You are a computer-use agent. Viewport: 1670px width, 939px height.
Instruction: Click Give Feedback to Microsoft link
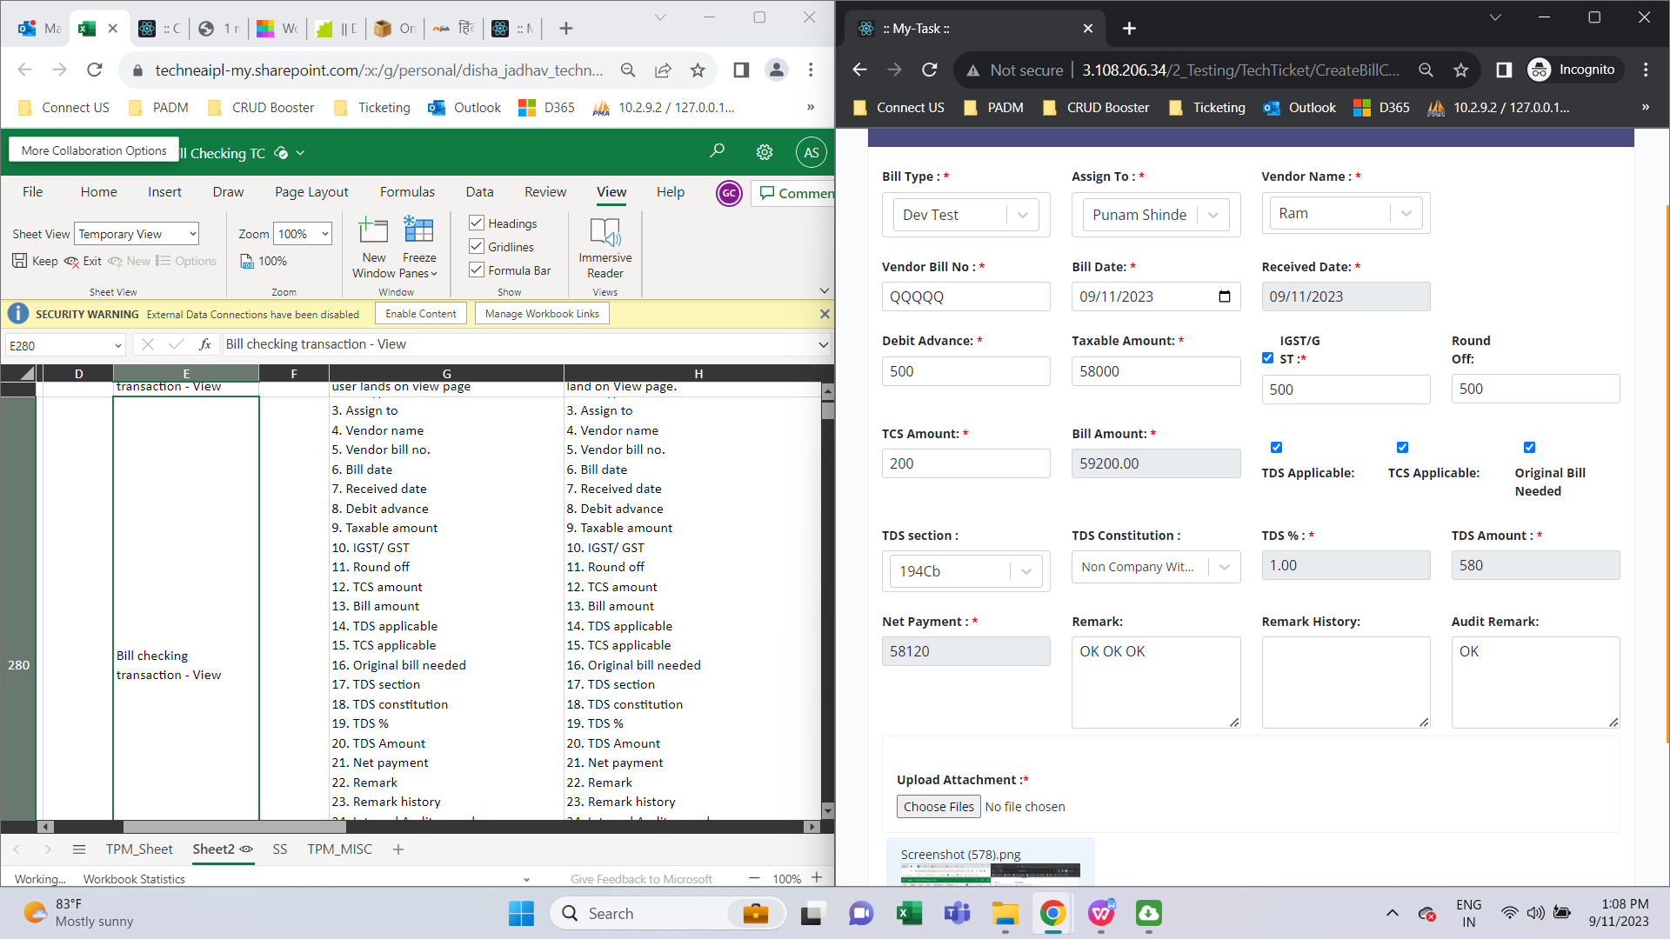(x=641, y=879)
